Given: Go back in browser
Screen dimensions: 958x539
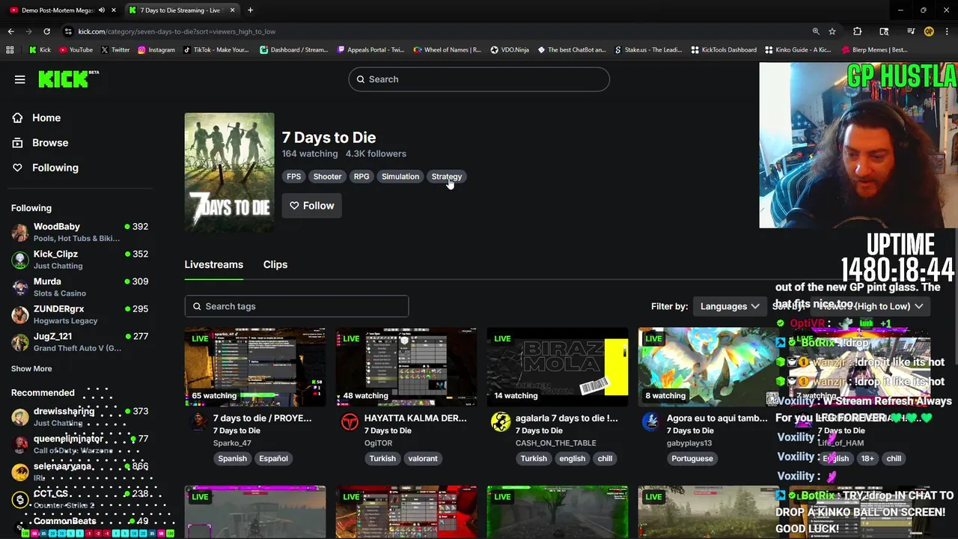Looking at the screenshot, I should [x=10, y=31].
